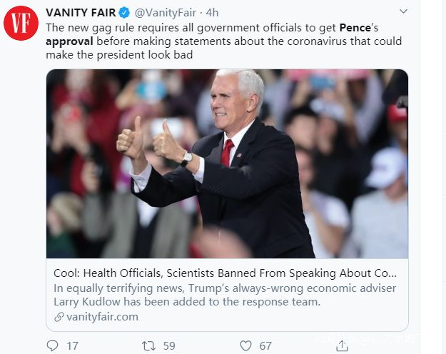
Task: Click the reply speech bubble icon
Action: [52, 345]
